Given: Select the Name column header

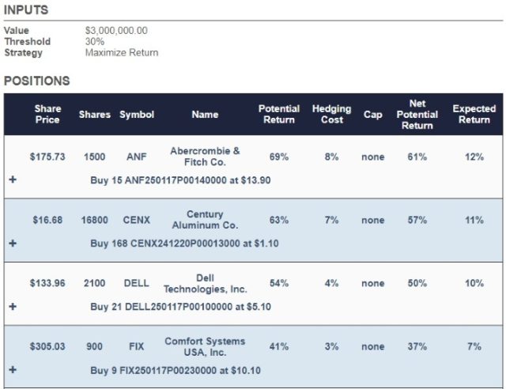Looking at the screenshot, I should tap(205, 115).
